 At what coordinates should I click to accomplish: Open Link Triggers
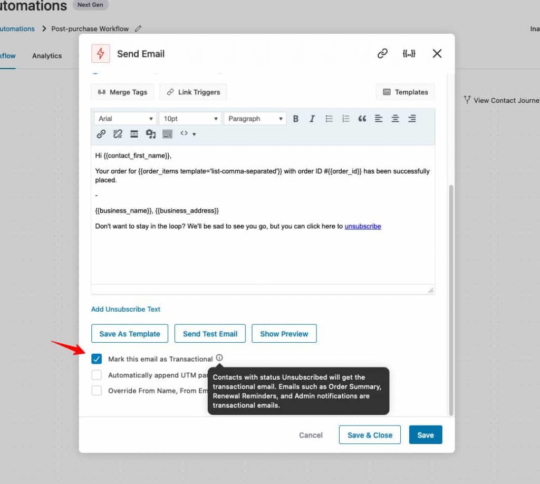[x=193, y=92]
